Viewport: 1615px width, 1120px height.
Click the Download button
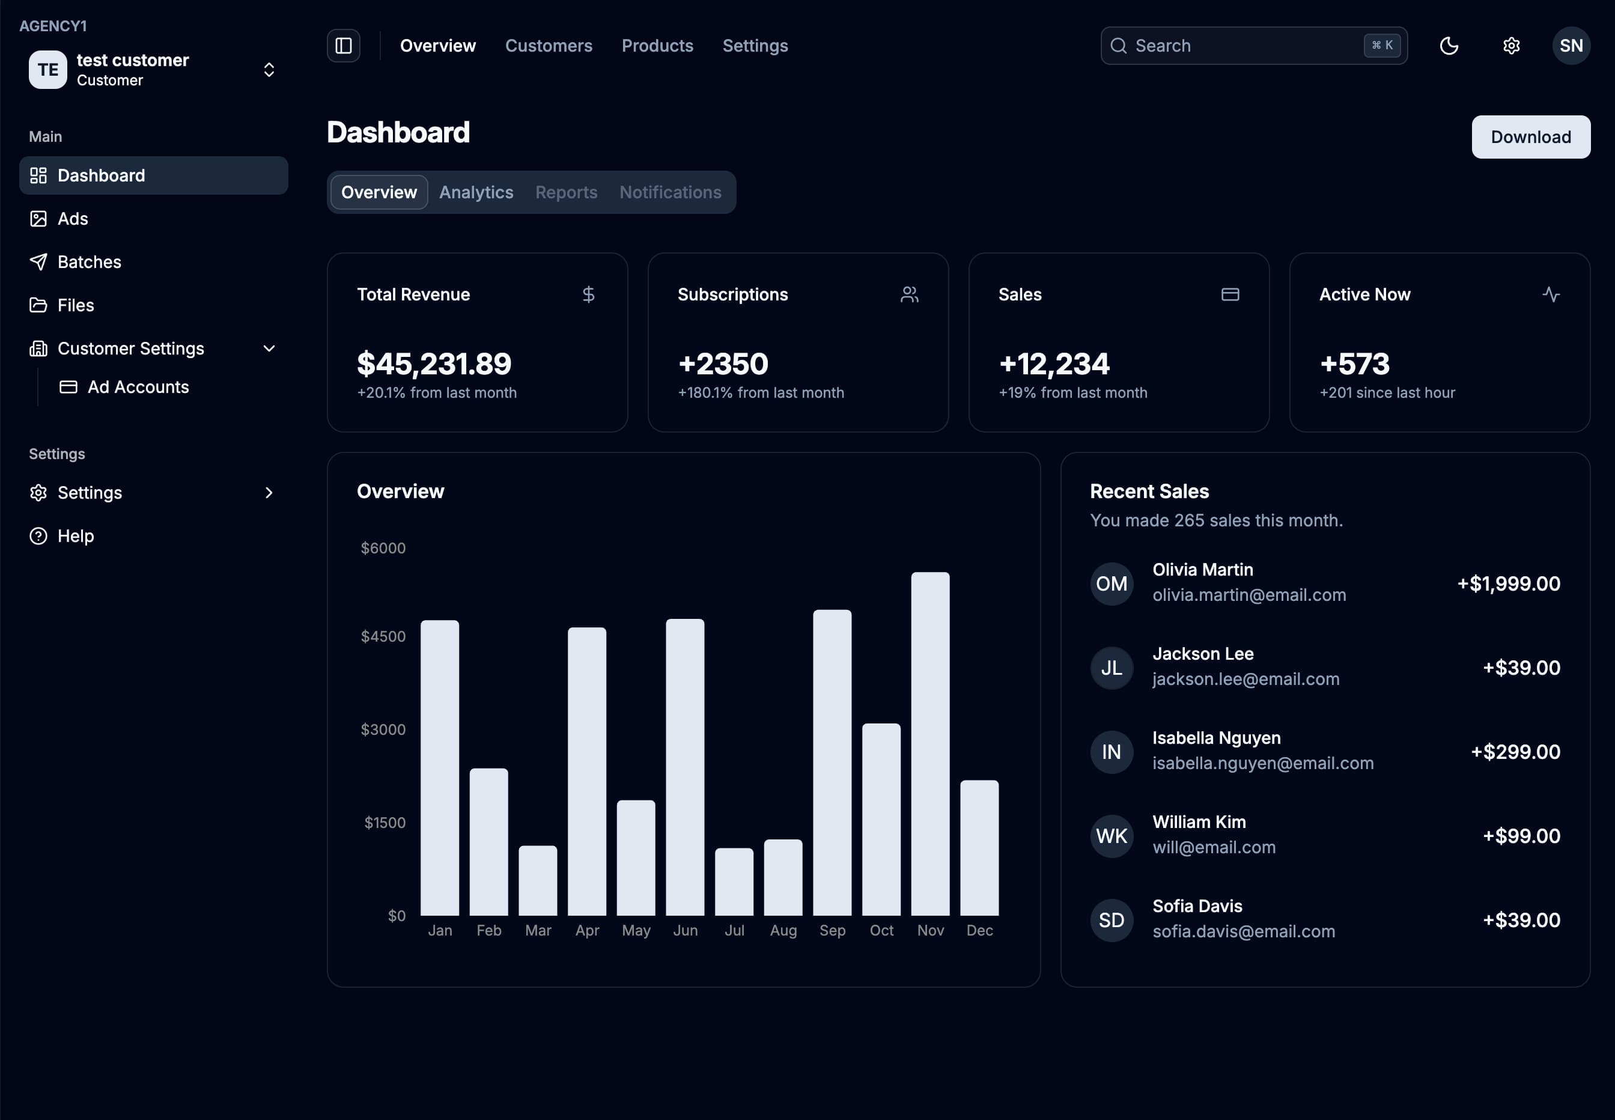click(1530, 136)
